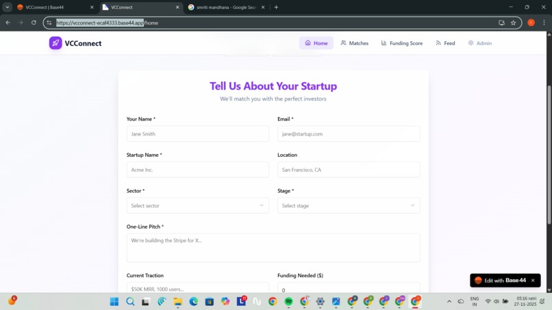Image resolution: width=552 pixels, height=310 pixels.
Task: Click the VCConnect rocket logo icon
Action: click(55, 43)
